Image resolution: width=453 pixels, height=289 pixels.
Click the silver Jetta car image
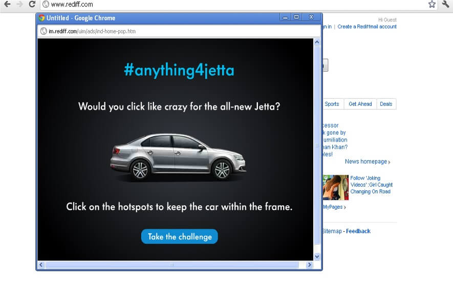point(178,158)
